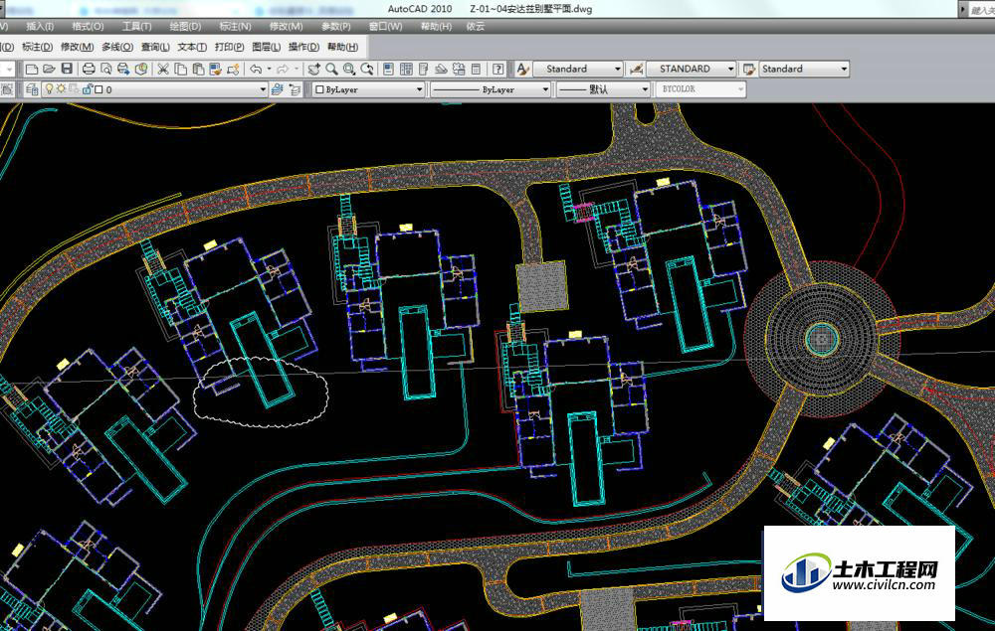Open the 窗口(W) menu

click(x=385, y=27)
